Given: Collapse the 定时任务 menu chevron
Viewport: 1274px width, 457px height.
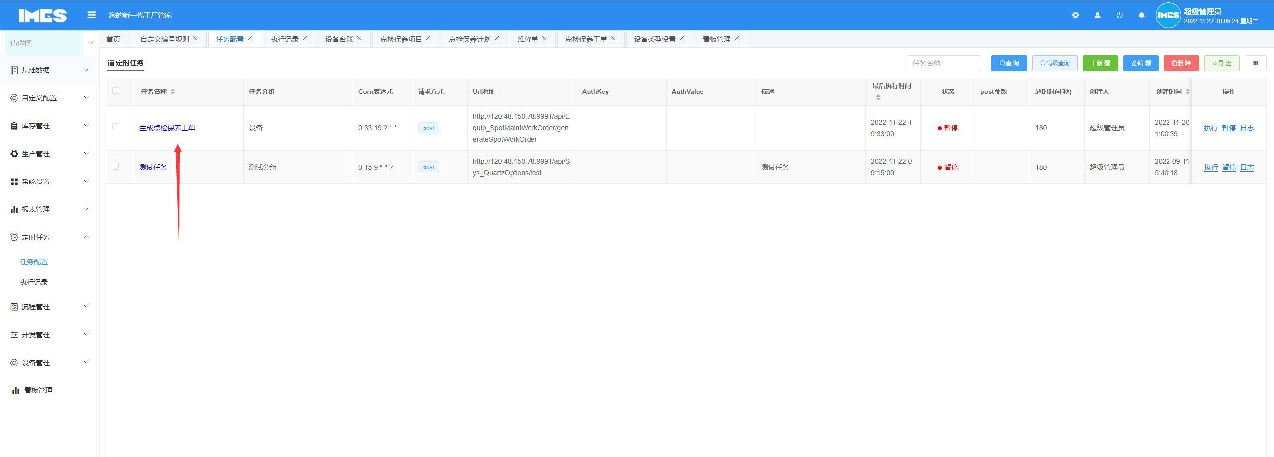Looking at the screenshot, I should click(86, 237).
